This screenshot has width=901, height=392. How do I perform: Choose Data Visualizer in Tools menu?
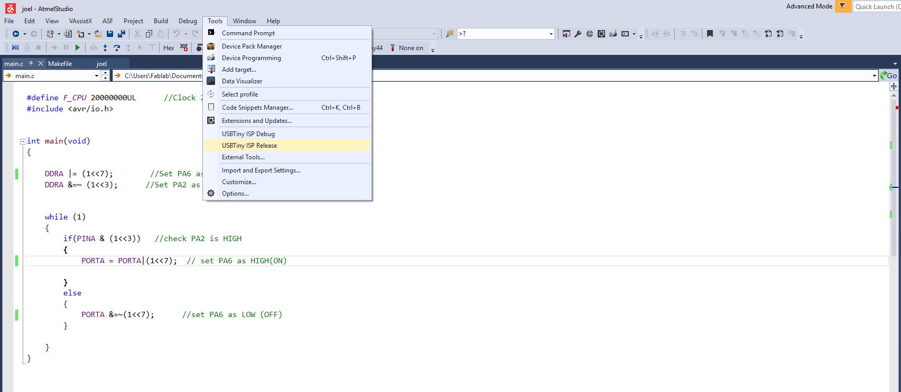coord(287,81)
